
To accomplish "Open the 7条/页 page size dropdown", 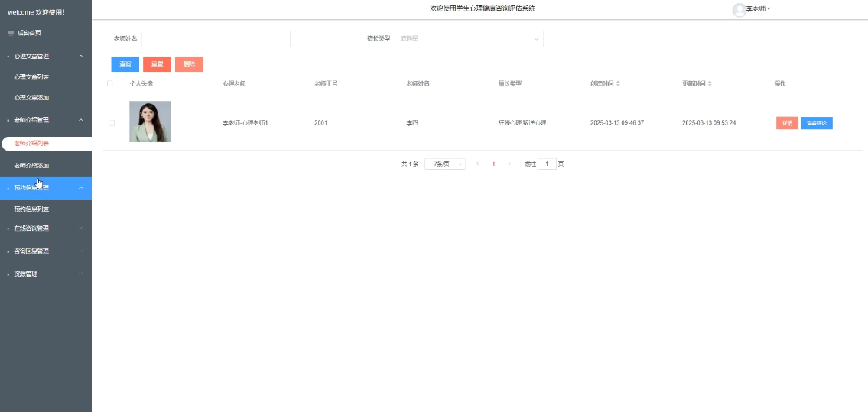I will (445, 164).
